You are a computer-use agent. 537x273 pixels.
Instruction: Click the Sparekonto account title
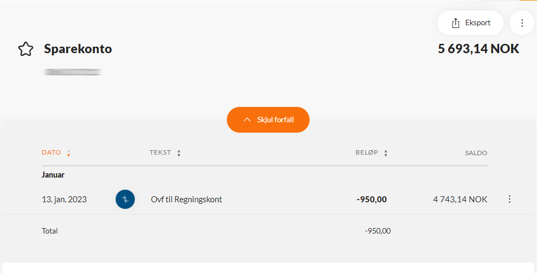[x=78, y=49]
